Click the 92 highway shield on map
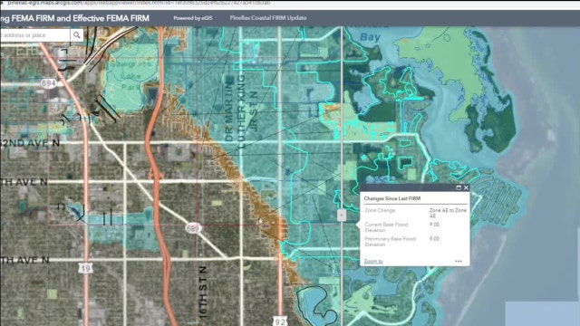This screenshot has height=326, width=580. (280, 321)
